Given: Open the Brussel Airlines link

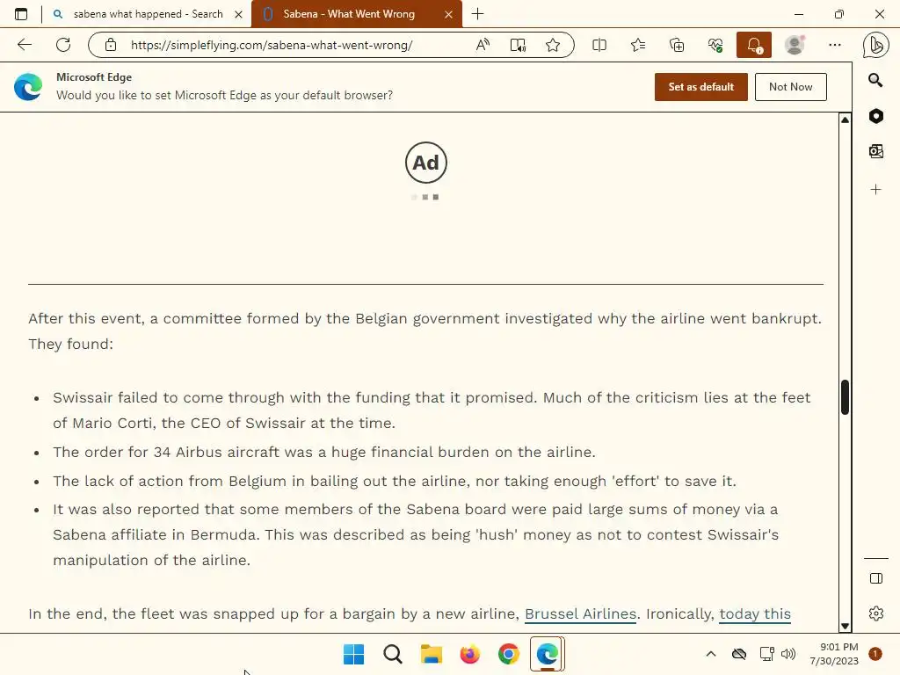Looking at the screenshot, I should (580, 613).
